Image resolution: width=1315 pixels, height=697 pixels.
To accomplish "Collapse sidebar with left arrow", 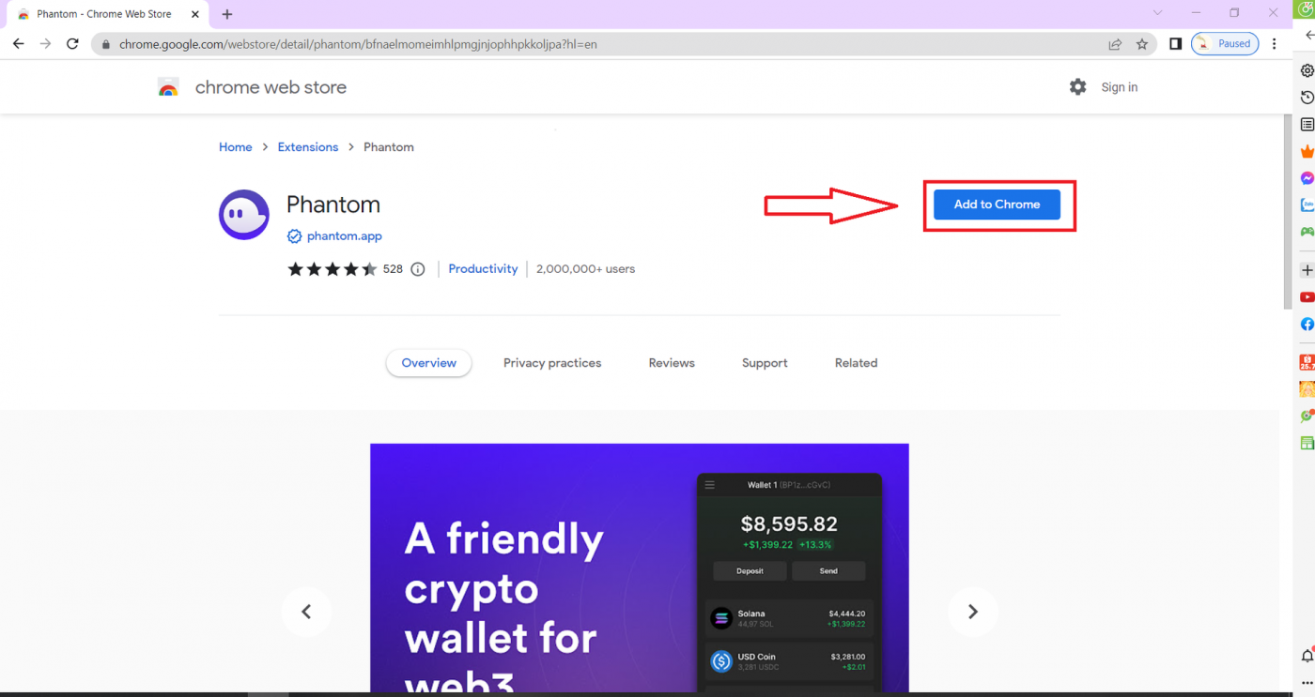I will point(1308,35).
